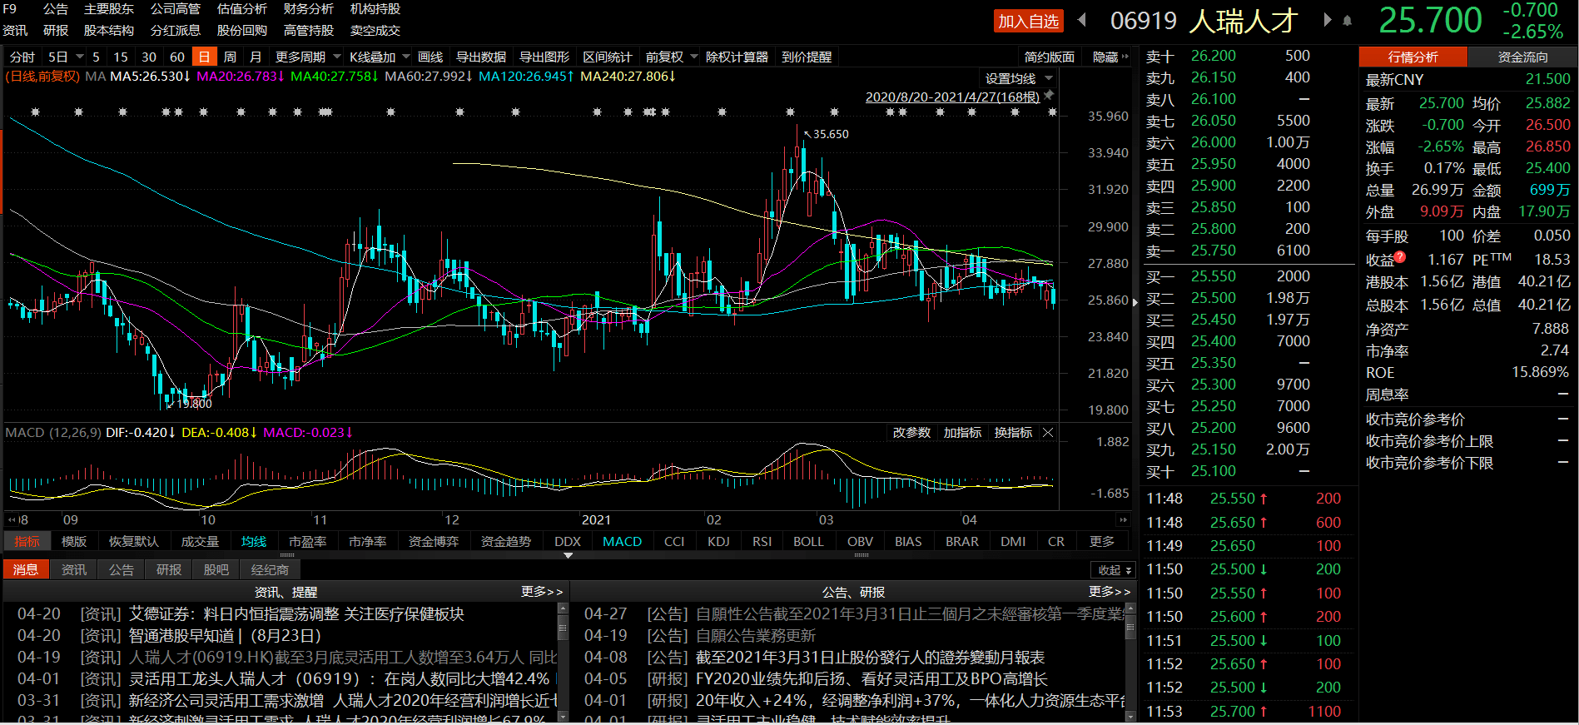Expand the K线叠加 dropdown
The width and height of the screenshot is (1579, 725).
tap(406, 57)
